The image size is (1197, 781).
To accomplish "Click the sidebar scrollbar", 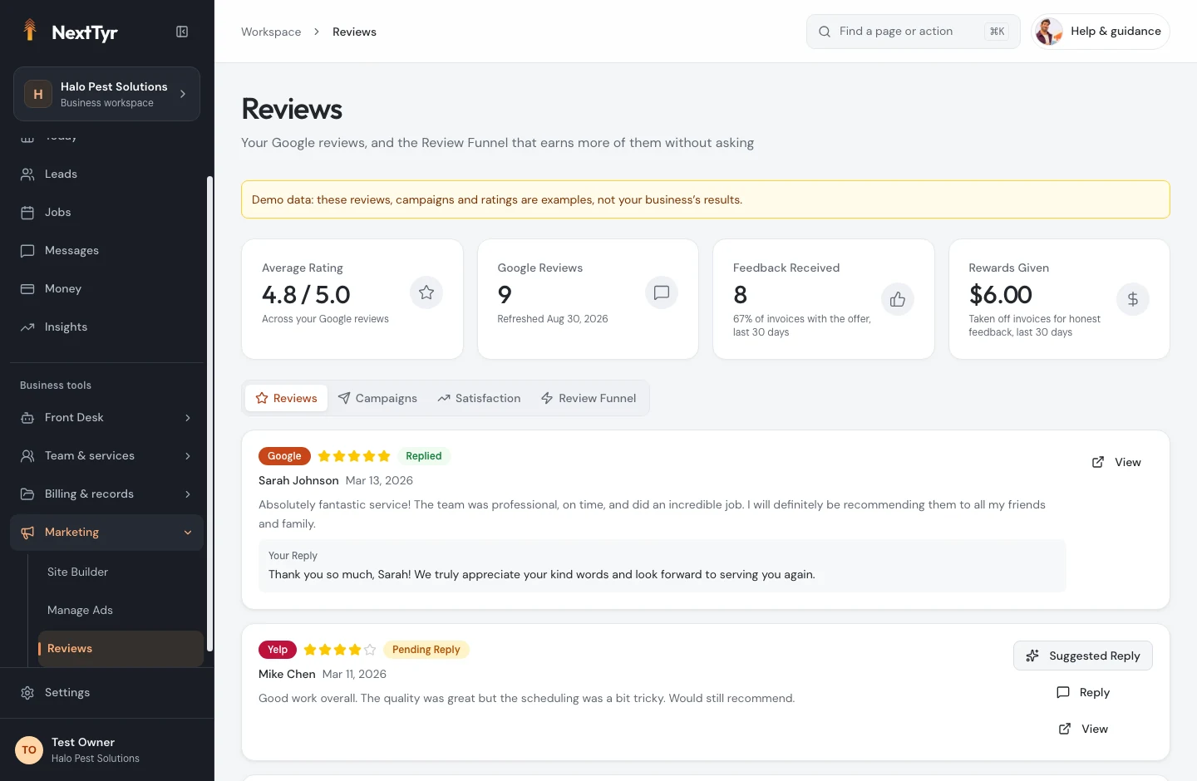I will click(209, 413).
